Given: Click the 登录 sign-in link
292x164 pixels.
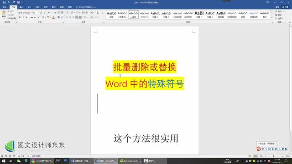Looking at the screenshot, I should point(277,7).
